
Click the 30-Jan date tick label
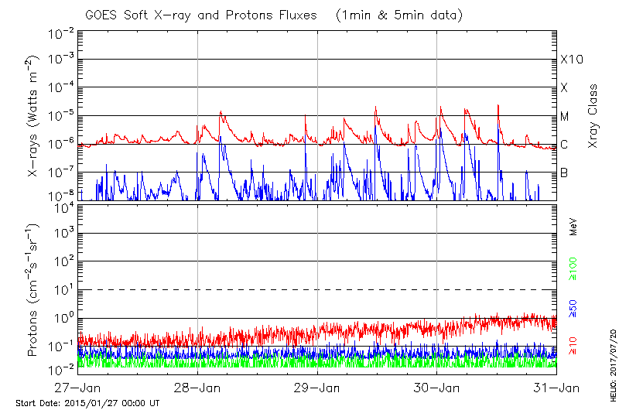coord(437,387)
